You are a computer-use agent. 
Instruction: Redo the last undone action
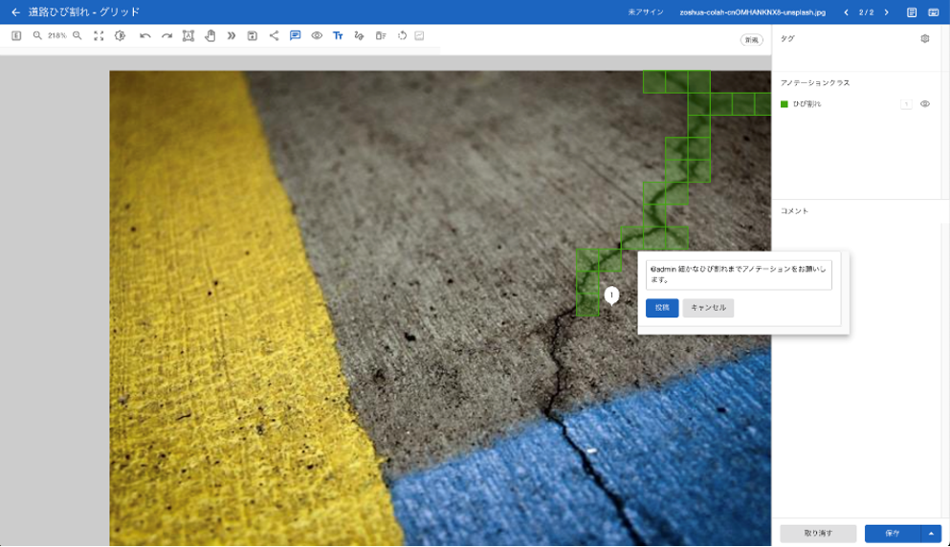tap(166, 35)
